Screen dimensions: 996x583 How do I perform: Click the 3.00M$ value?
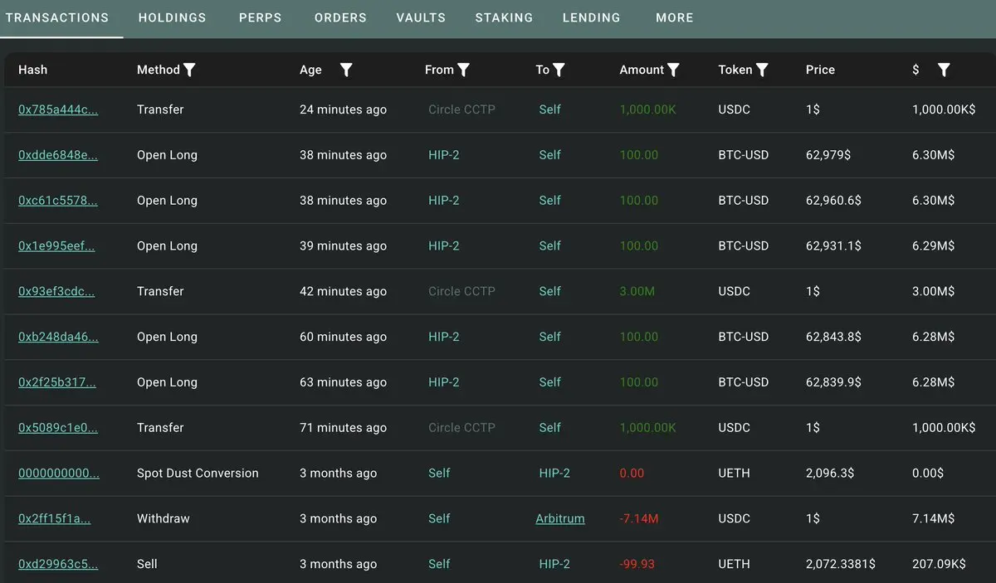(933, 292)
